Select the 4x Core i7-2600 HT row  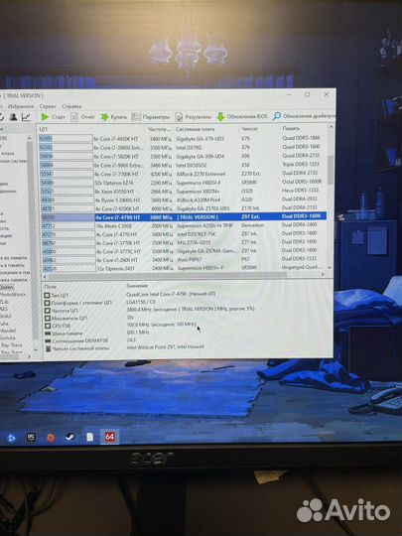pyautogui.click(x=183, y=260)
